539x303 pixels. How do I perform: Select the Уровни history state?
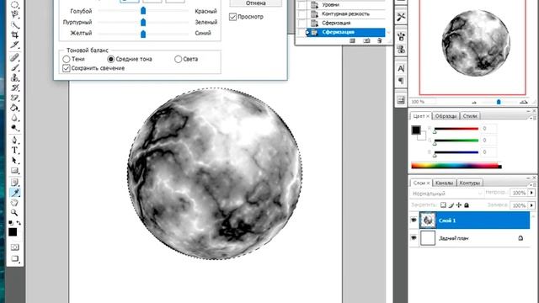pos(345,5)
